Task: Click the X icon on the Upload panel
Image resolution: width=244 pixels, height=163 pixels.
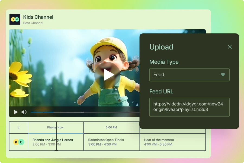Action: (x=230, y=47)
